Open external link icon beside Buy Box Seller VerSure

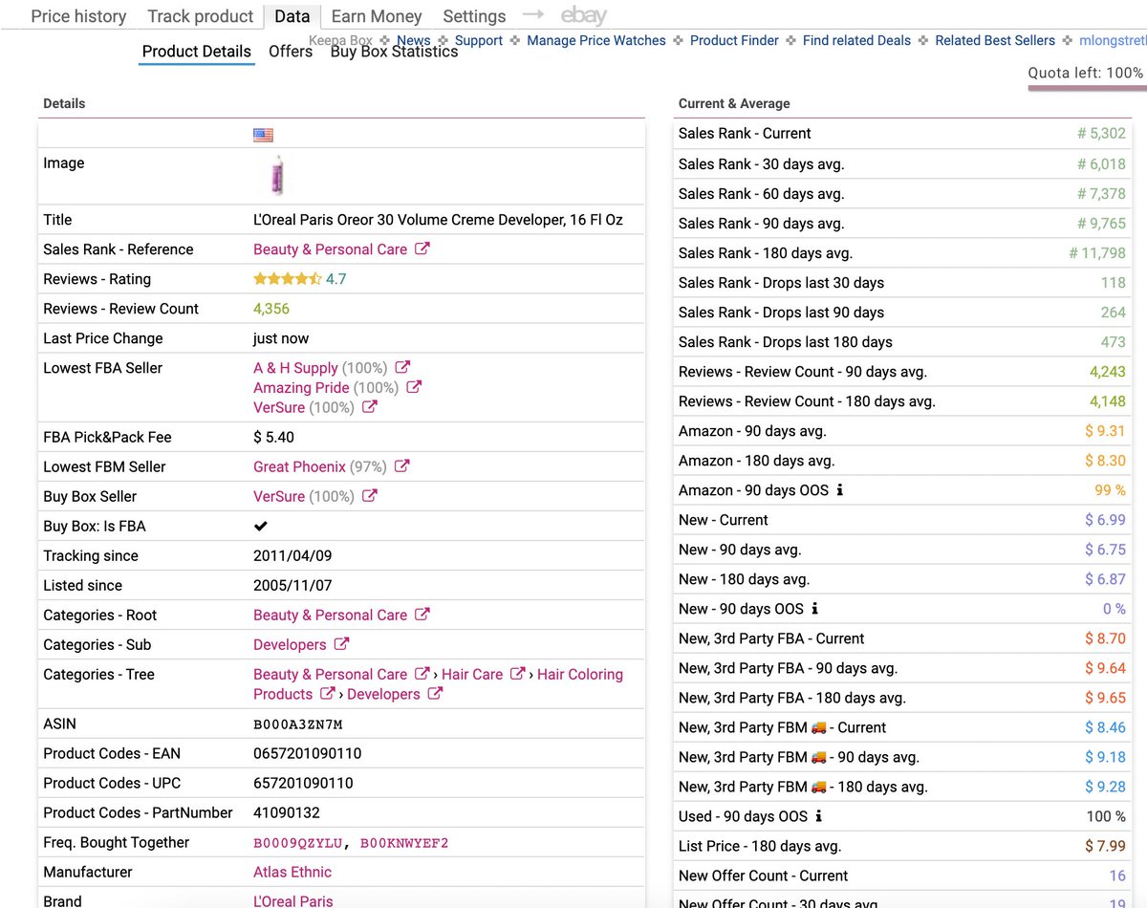[x=370, y=496]
